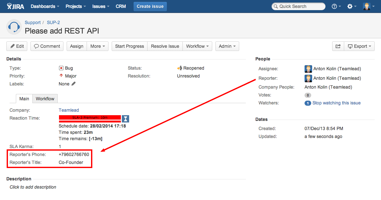Click the hourglass icon beside SLA bar
381x200 pixels.
point(126,119)
